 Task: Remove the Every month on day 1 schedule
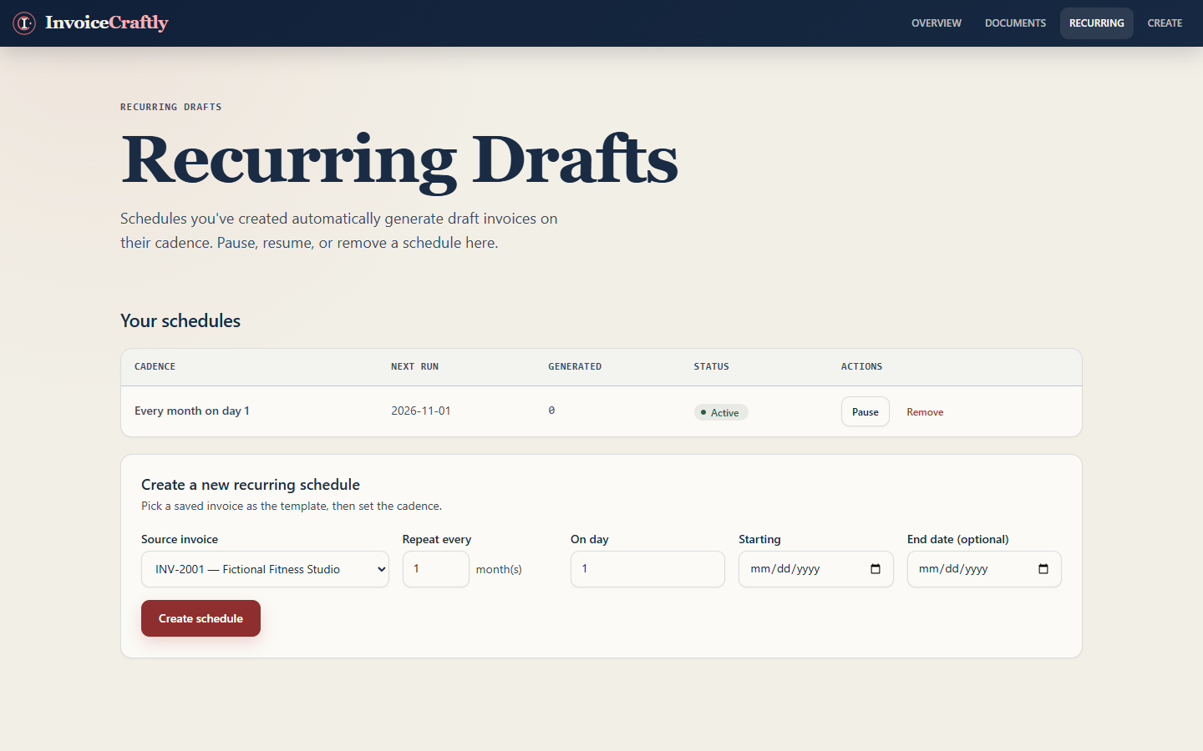click(925, 412)
